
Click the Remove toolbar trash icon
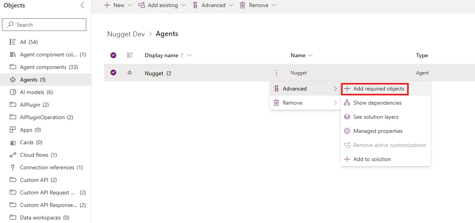point(243,5)
